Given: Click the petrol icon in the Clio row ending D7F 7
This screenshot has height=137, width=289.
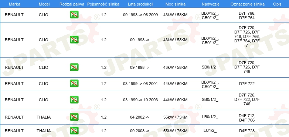Looking at the screenshot, I should click(74, 40).
